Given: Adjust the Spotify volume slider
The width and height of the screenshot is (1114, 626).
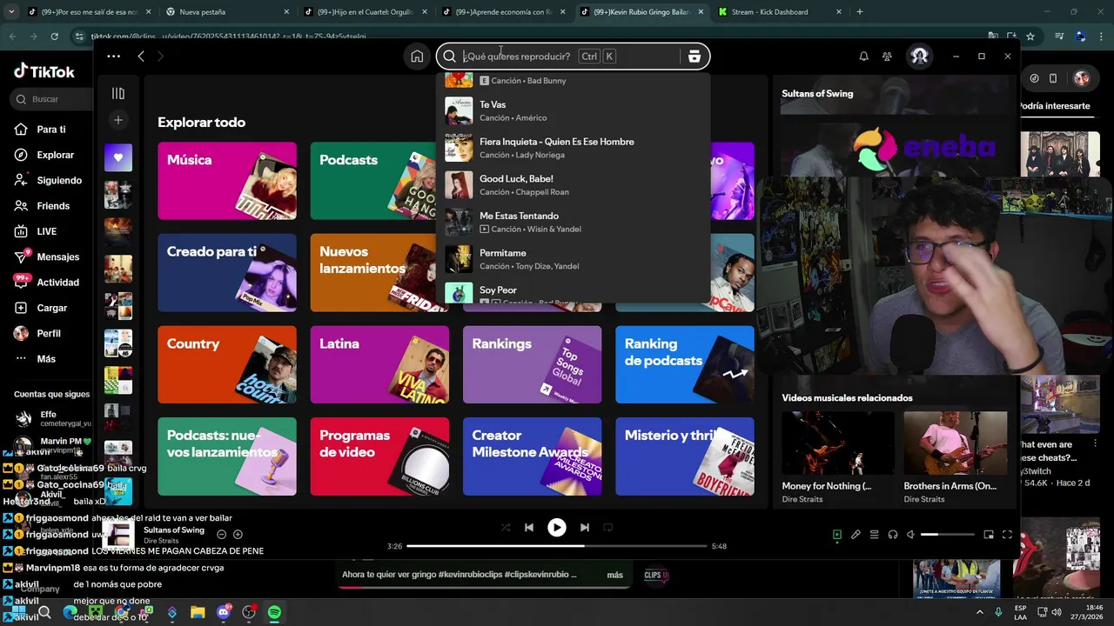Looking at the screenshot, I should (948, 535).
